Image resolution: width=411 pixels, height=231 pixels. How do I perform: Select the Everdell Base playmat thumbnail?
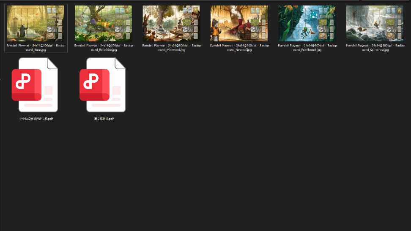point(36,23)
